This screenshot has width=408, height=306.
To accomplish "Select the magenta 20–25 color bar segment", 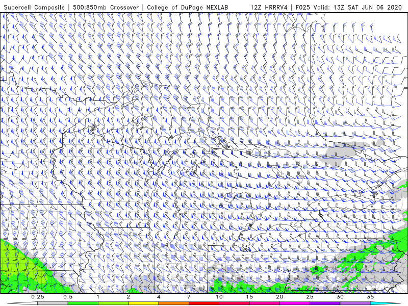I will [x=295, y=303].
